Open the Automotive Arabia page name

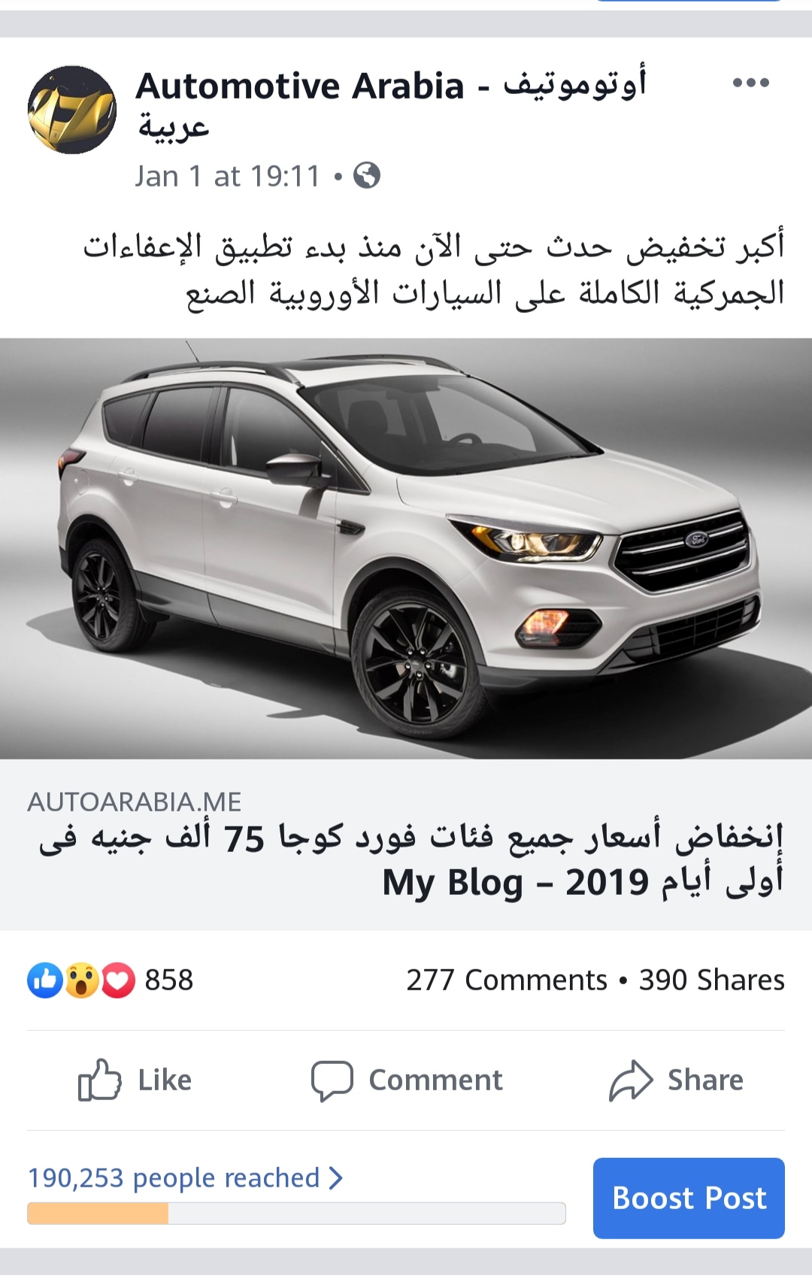(x=391, y=105)
